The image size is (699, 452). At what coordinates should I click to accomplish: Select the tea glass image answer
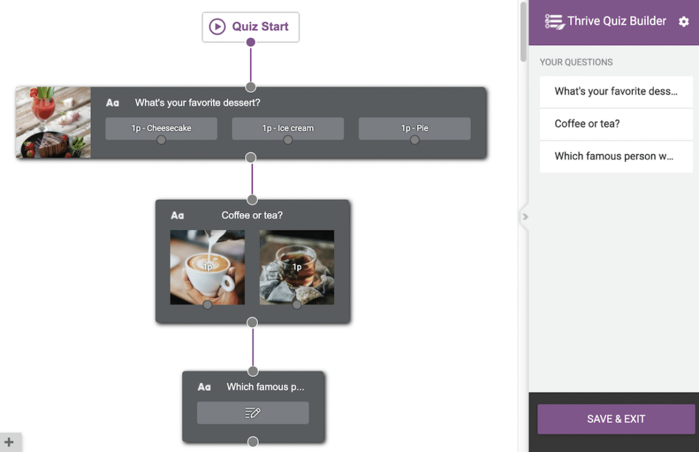pos(297,267)
